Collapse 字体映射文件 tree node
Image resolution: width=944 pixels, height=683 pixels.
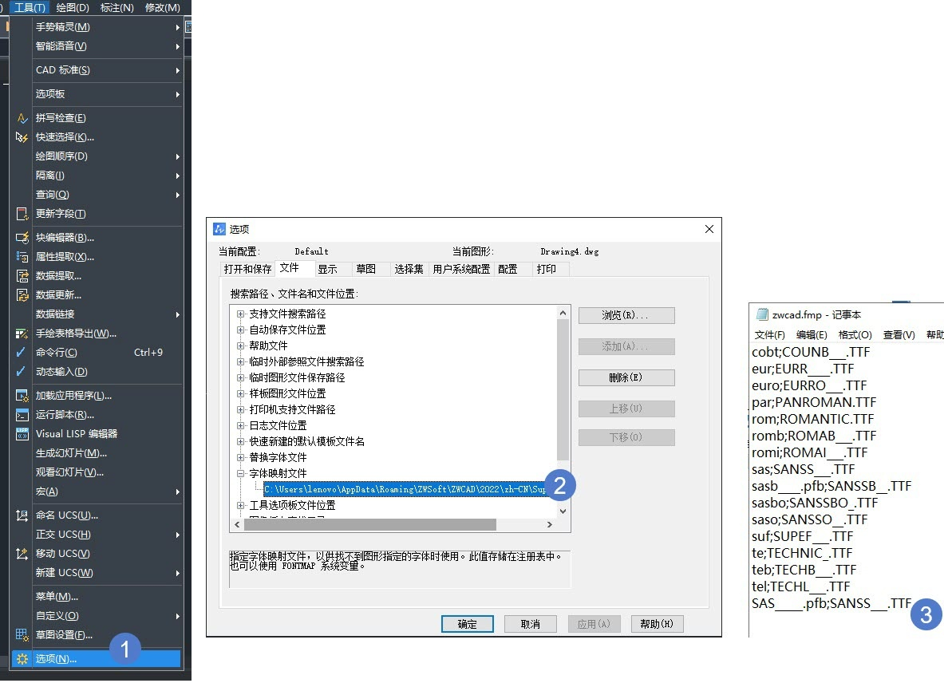pyautogui.click(x=241, y=474)
